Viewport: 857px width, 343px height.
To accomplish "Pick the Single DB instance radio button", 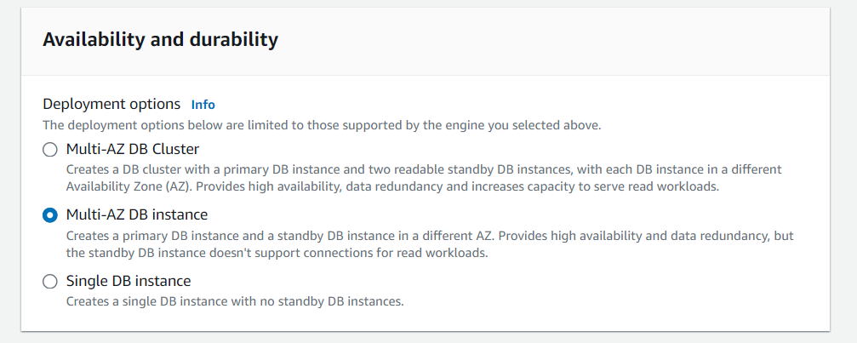I will [49, 282].
